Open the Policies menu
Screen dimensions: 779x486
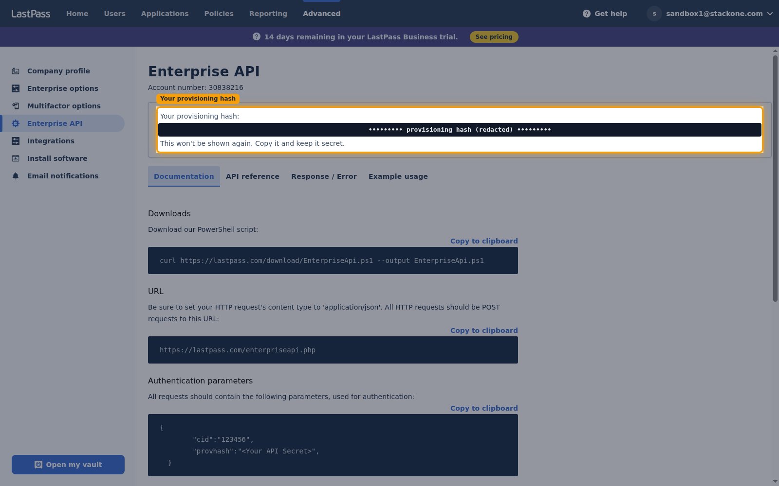pos(219,14)
